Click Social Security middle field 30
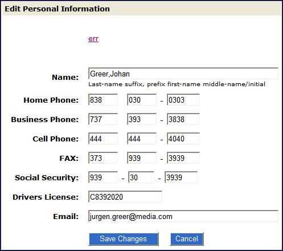This screenshot has height=251, width=283. coord(141,177)
